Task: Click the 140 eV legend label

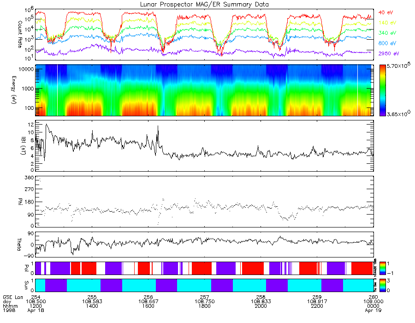Action: point(387,23)
